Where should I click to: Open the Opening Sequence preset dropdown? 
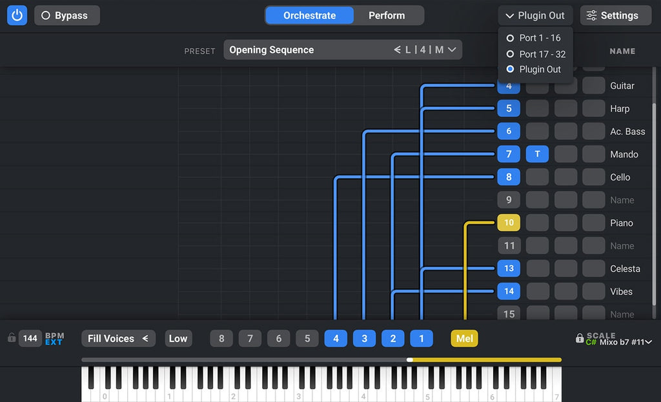(343, 50)
